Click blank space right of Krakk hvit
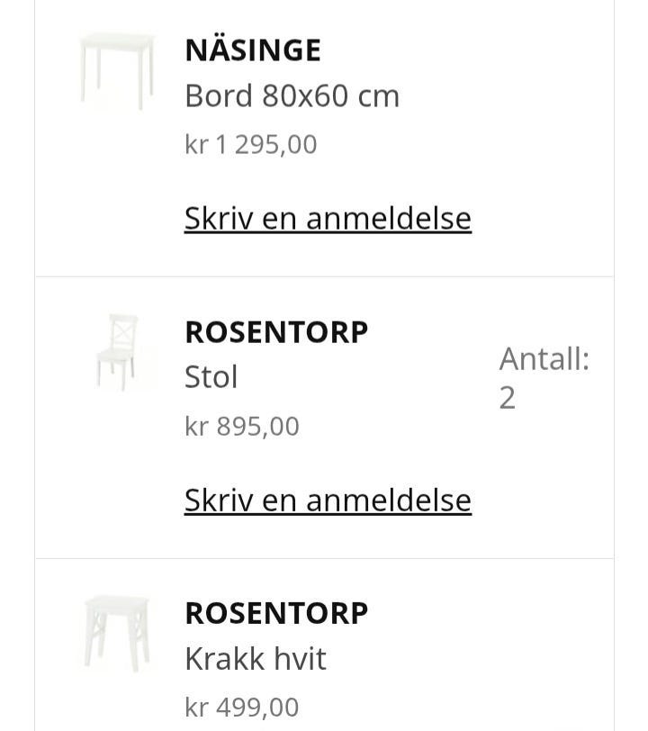The image size is (648, 731). [466, 658]
